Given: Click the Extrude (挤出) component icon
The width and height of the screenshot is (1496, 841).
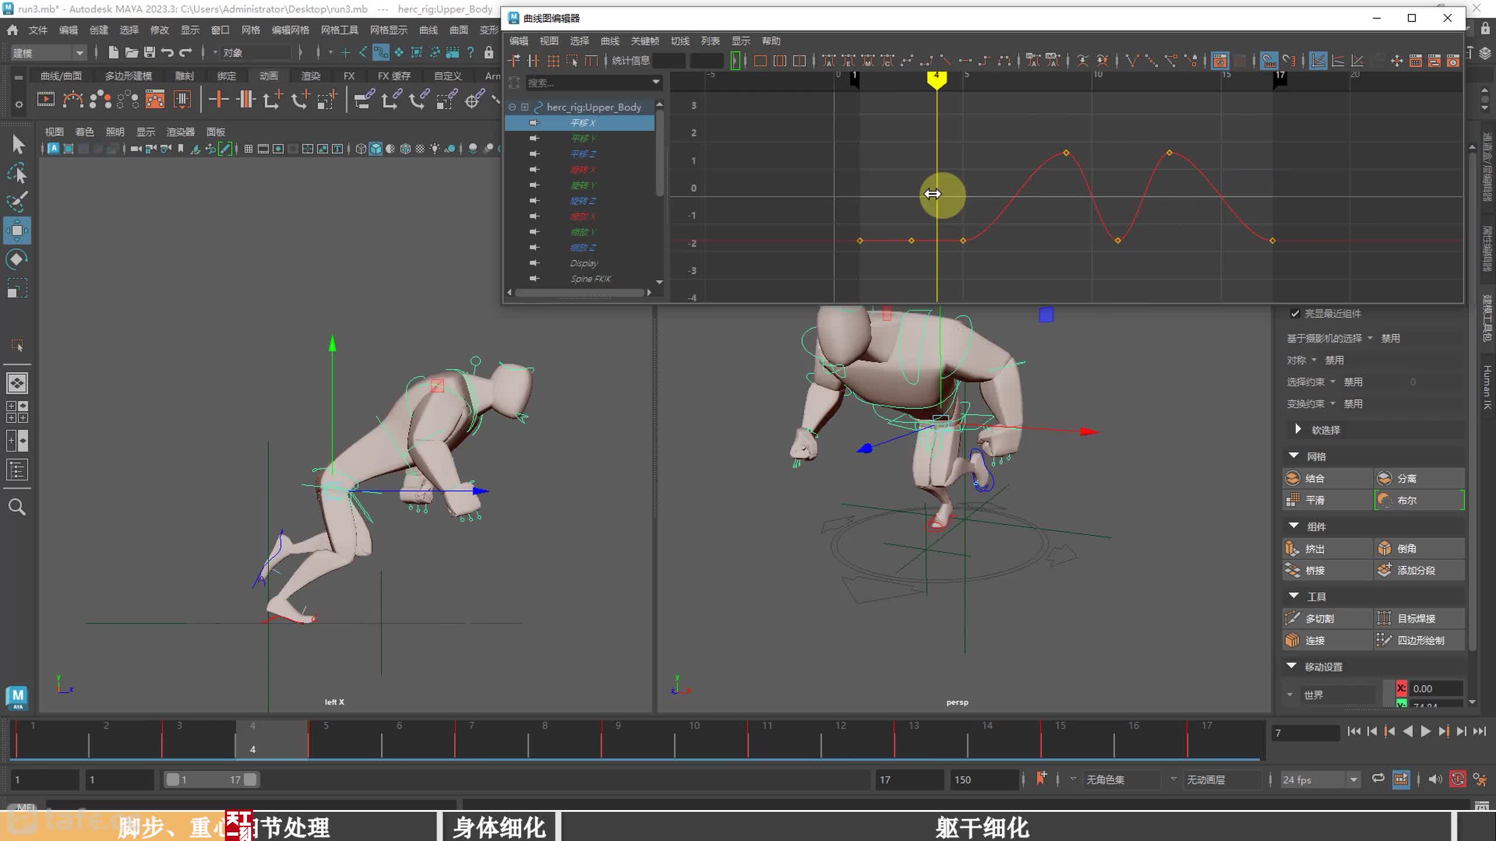Looking at the screenshot, I should [1293, 548].
